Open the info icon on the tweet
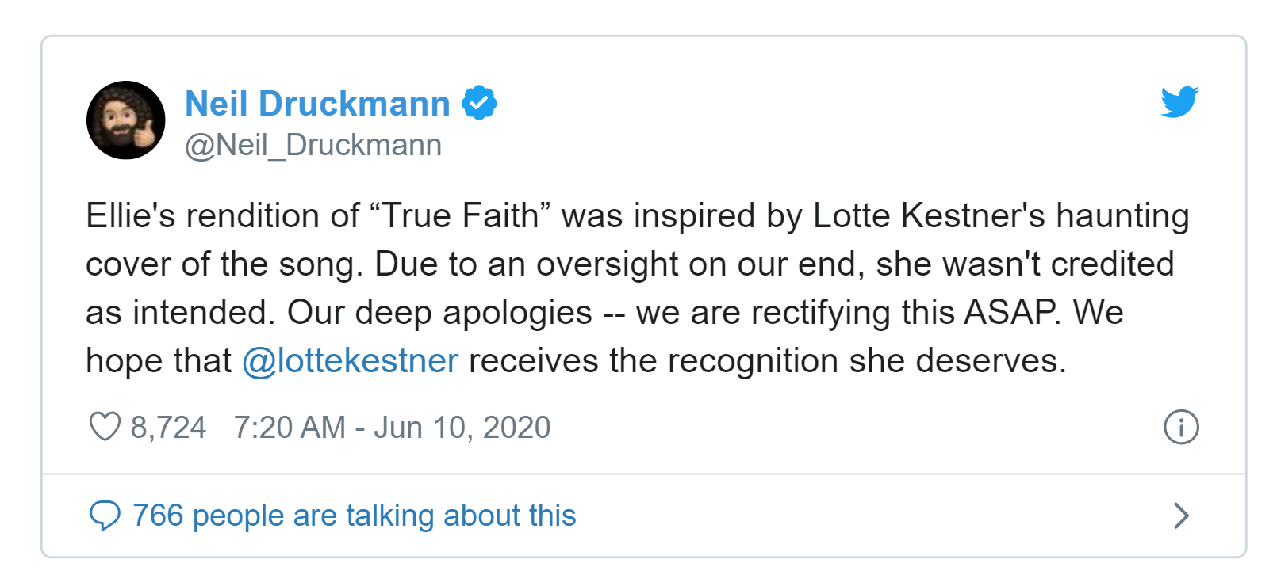Viewport: 1277px width, 586px height. 1181,428
